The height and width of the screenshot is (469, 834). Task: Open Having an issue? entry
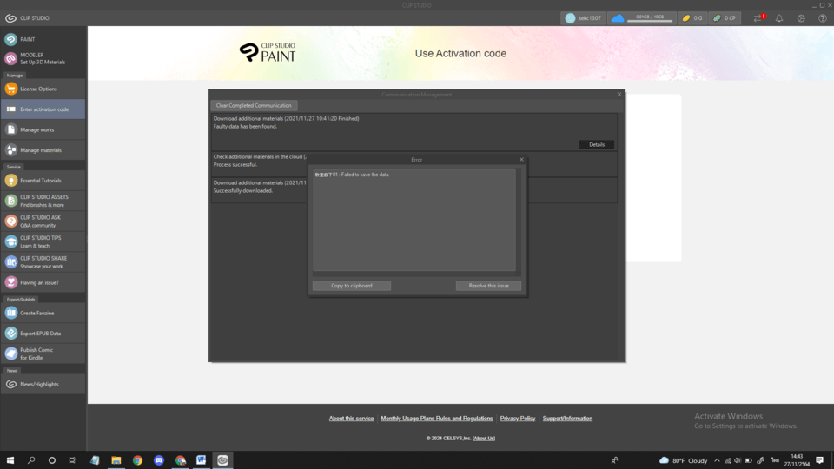tap(43, 282)
